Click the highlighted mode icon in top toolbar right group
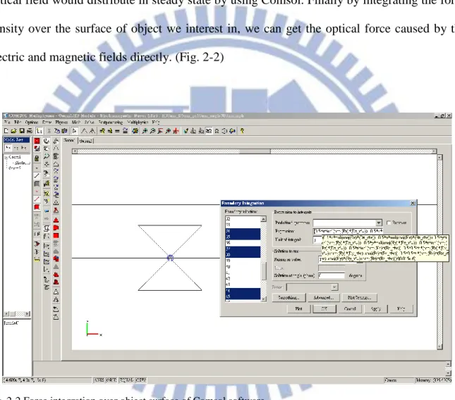The height and width of the screenshot is (400, 455). [x=209, y=131]
